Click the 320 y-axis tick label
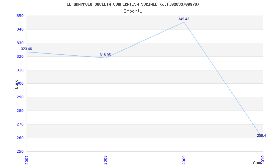Viewport: 266px width, 166px height. coord(20,56)
